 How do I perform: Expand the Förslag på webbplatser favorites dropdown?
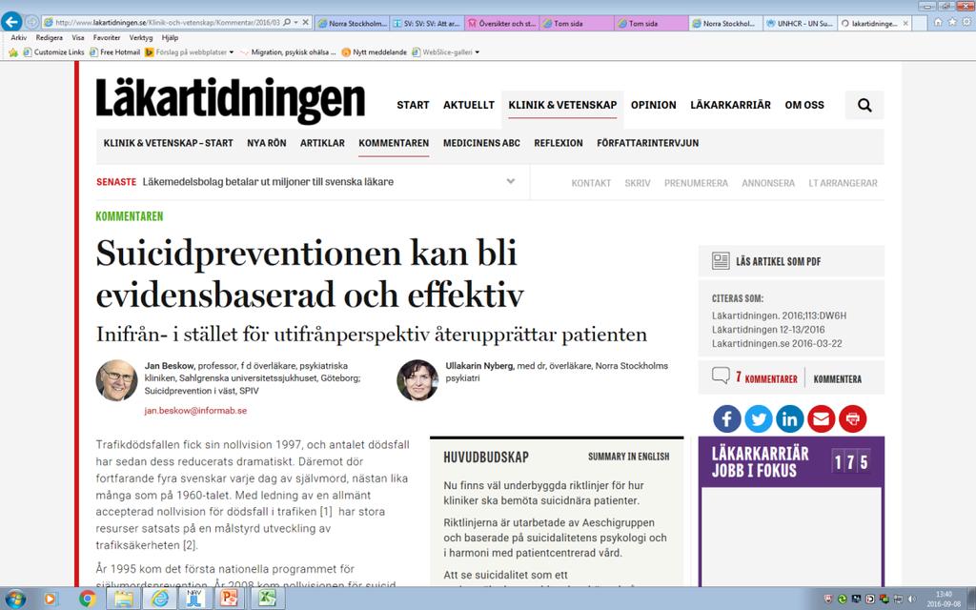coord(232,52)
